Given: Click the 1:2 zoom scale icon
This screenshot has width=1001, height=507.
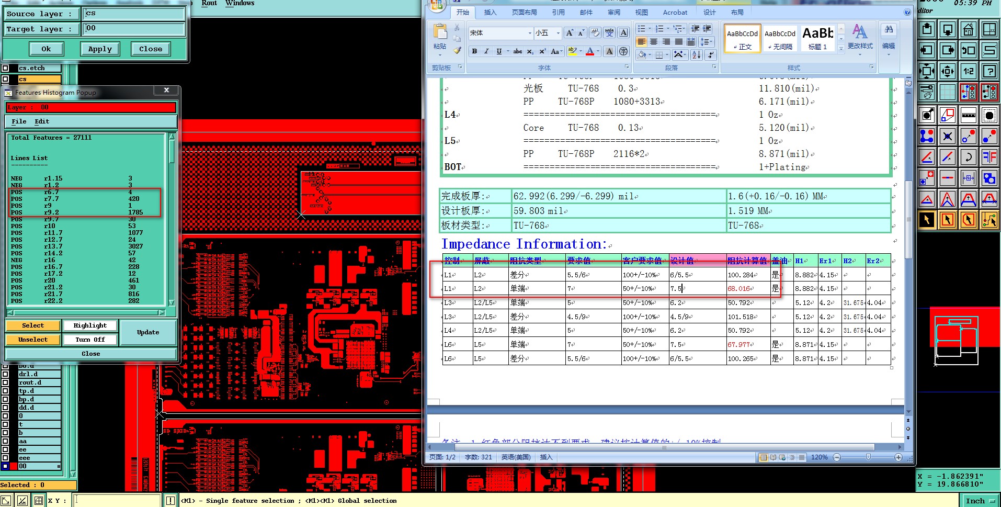Looking at the screenshot, I should [968, 72].
